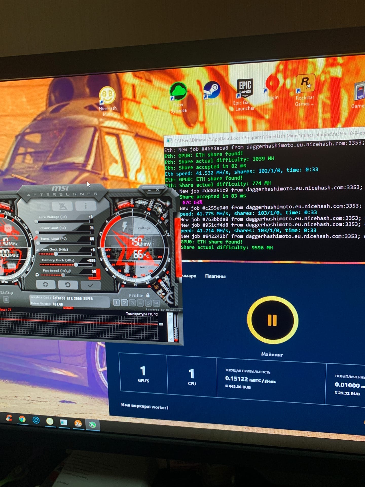Image resolution: width=365 pixels, height=487 pixels.
Task: Click the orange Xr taskbar icon
Action: 78,423
